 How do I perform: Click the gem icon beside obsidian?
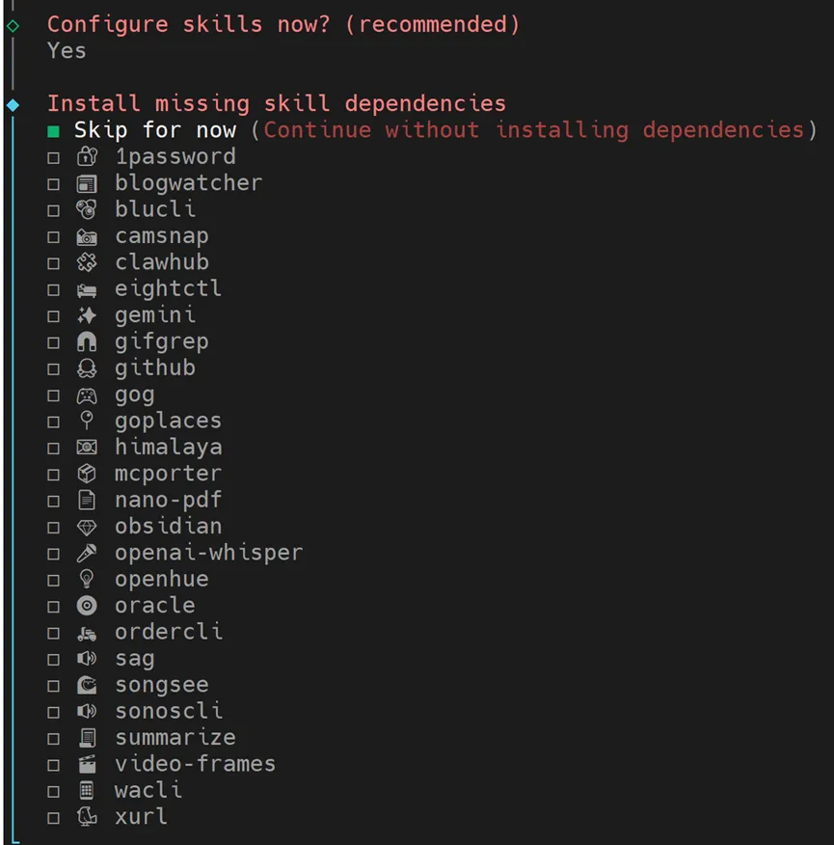[x=87, y=527]
